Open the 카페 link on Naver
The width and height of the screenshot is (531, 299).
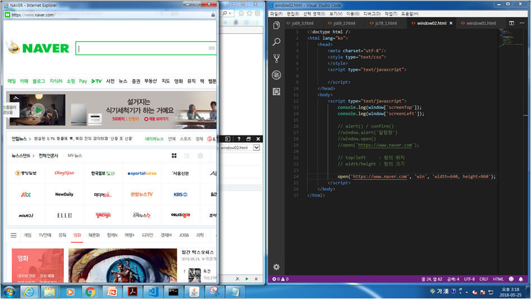(x=24, y=81)
